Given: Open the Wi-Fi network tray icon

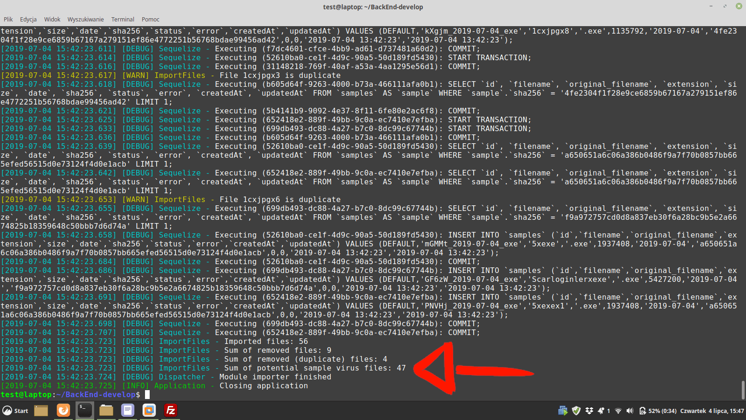Looking at the screenshot, I should click(x=618, y=411).
